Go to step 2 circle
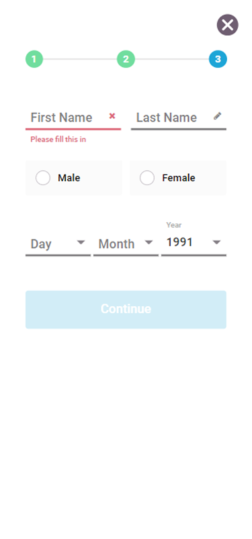Image resolution: width=252 pixels, height=539 pixels. tap(126, 59)
